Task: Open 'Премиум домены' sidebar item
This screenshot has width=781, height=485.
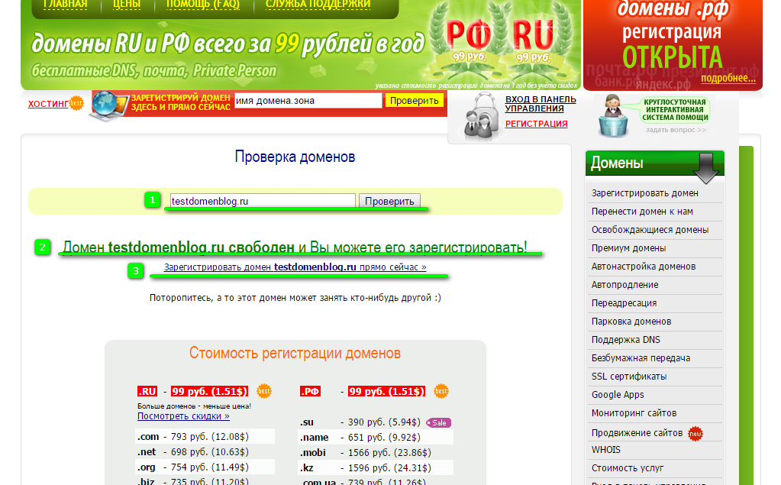Action: pos(628,248)
